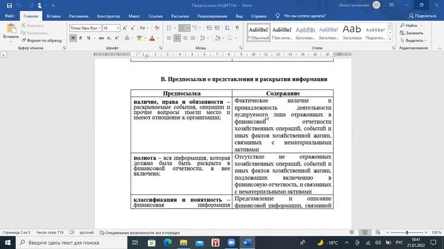Toggle center paragraph alignment
Viewport: 444px width, 249px height.
pyautogui.click(x=178, y=38)
